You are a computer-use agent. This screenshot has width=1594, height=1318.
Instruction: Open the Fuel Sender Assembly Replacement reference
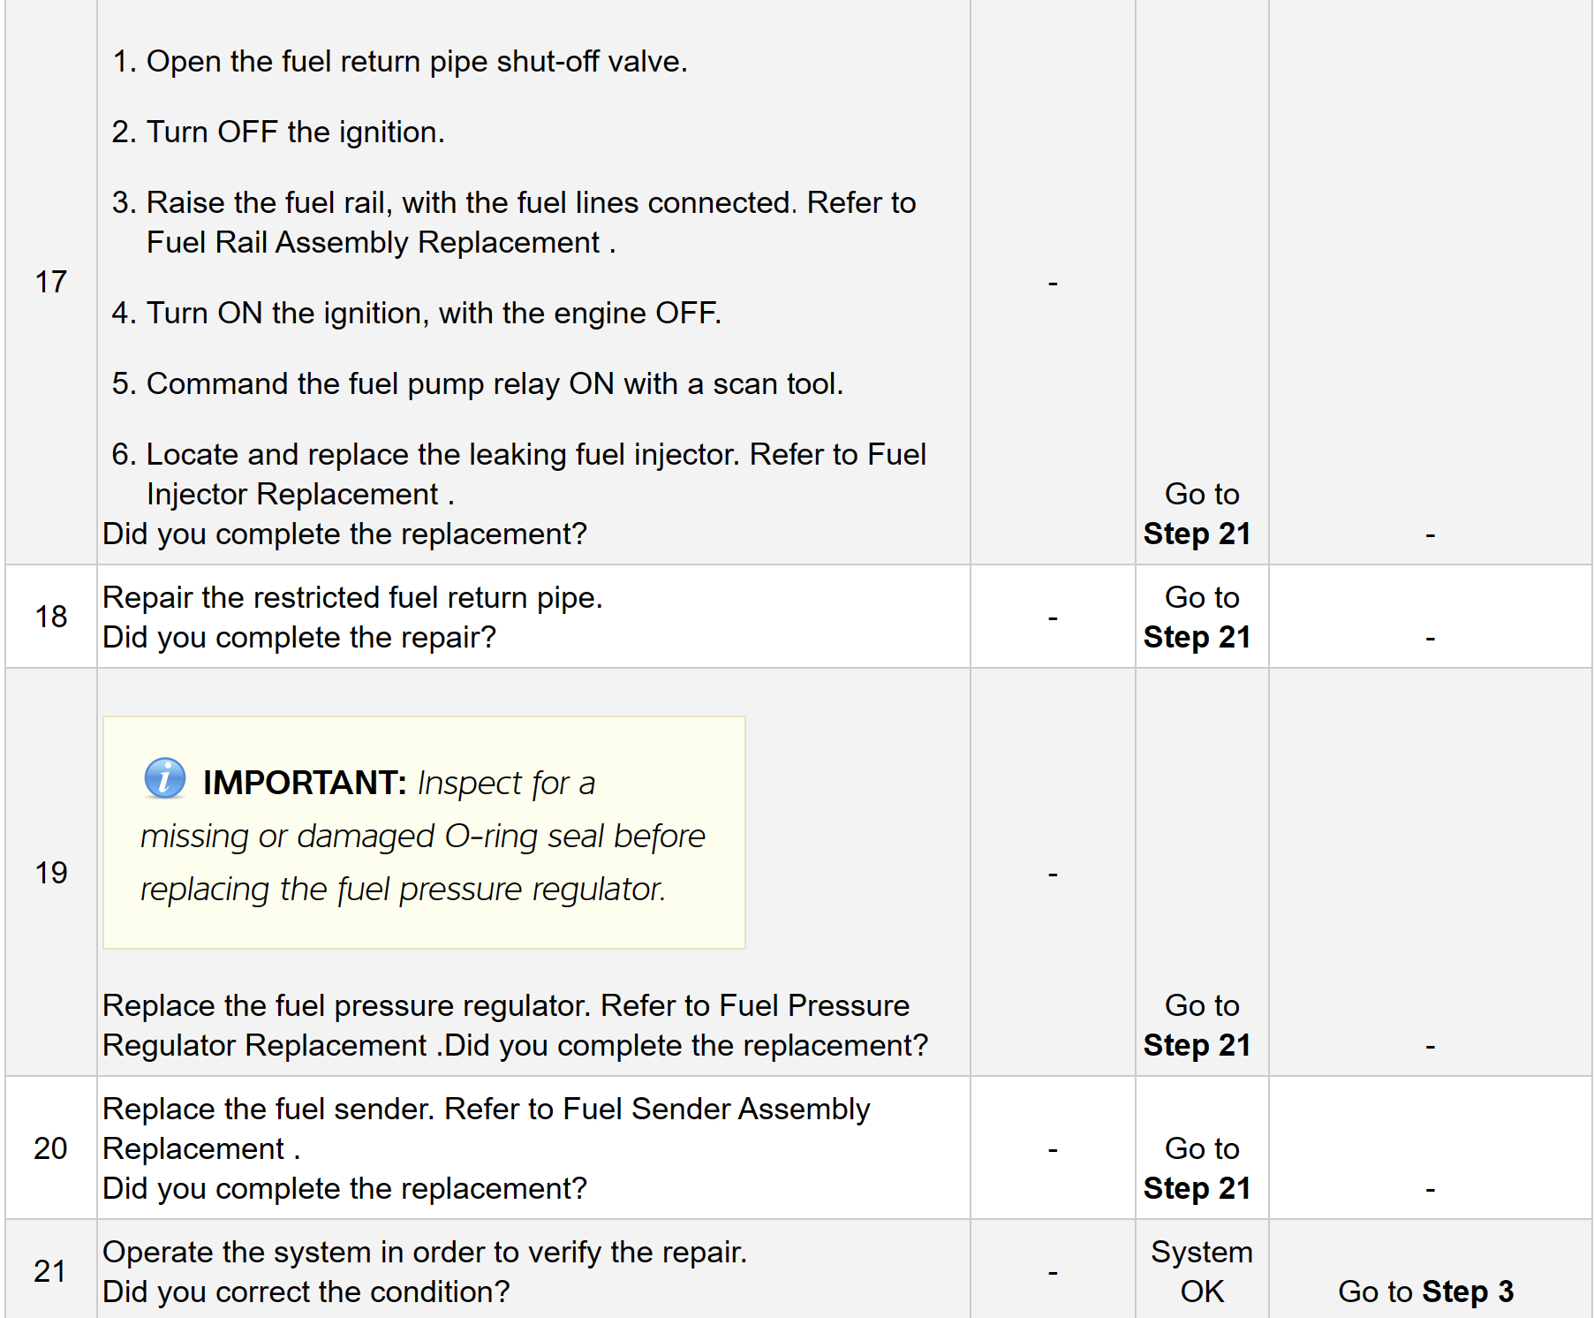486,1128
